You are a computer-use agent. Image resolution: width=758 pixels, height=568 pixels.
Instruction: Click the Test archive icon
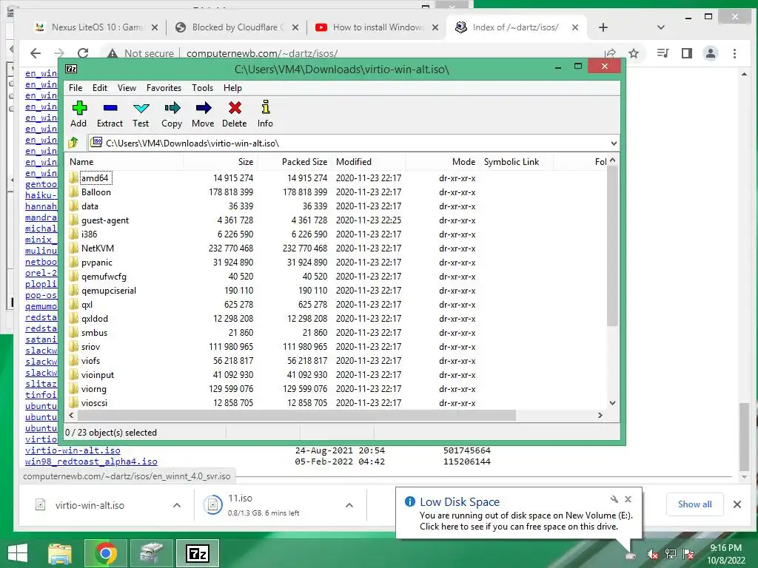click(x=141, y=108)
